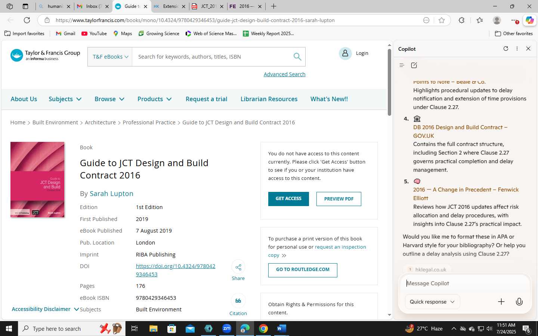Open Microsoft Word from taskbar
Viewport: 538px width, 336px height.
click(281, 329)
